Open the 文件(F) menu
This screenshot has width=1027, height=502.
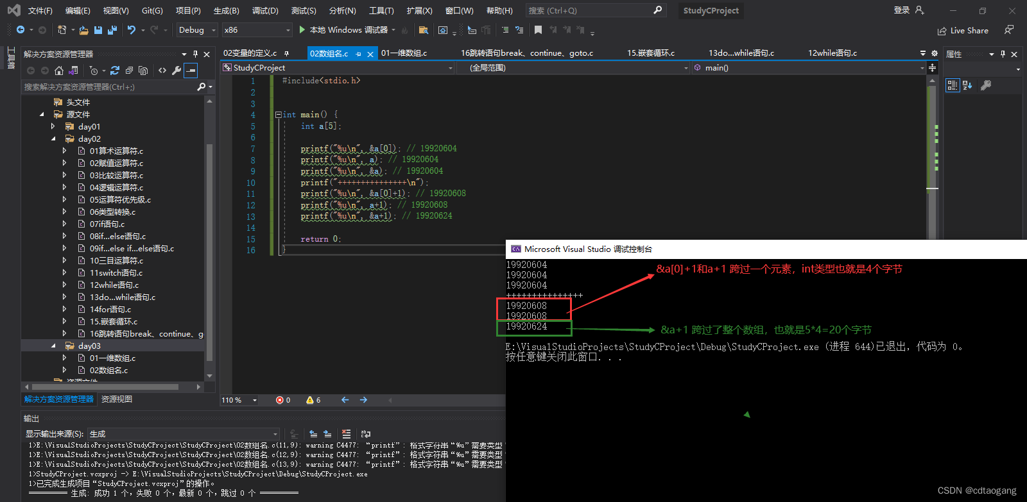(x=40, y=11)
